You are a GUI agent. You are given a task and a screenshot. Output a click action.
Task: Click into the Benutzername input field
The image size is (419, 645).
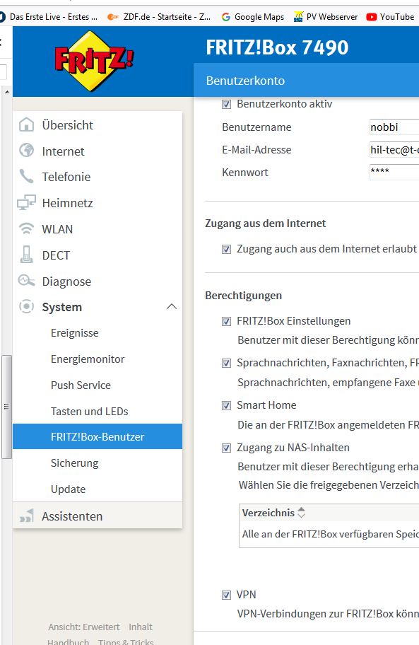[394, 127]
